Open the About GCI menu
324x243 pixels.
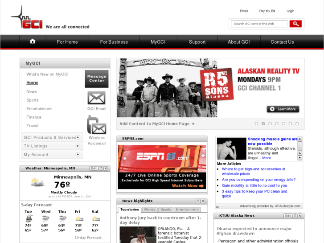pos(239,42)
